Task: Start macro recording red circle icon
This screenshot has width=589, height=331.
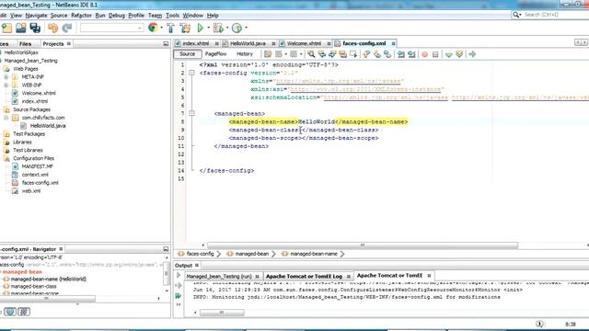Action: (425, 54)
